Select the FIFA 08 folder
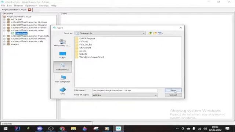Screen dimensions: 235x132 pos(82,41)
